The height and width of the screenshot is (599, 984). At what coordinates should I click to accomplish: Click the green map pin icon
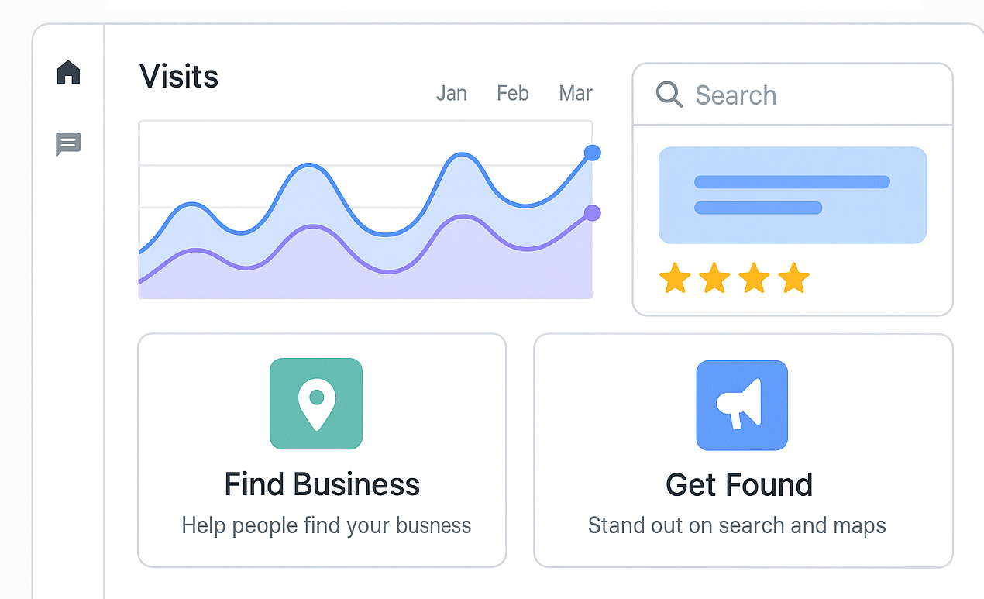(x=316, y=404)
